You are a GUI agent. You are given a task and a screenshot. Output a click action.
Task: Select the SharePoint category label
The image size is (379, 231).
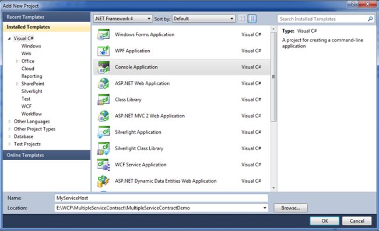(x=33, y=84)
